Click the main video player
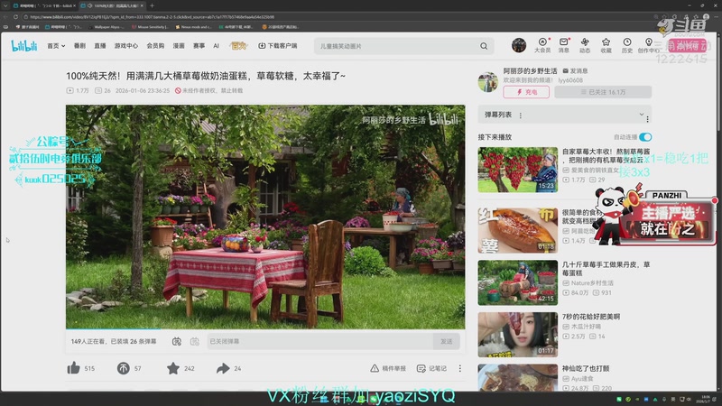This screenshot has height=406, width=722. coord(265,217)
